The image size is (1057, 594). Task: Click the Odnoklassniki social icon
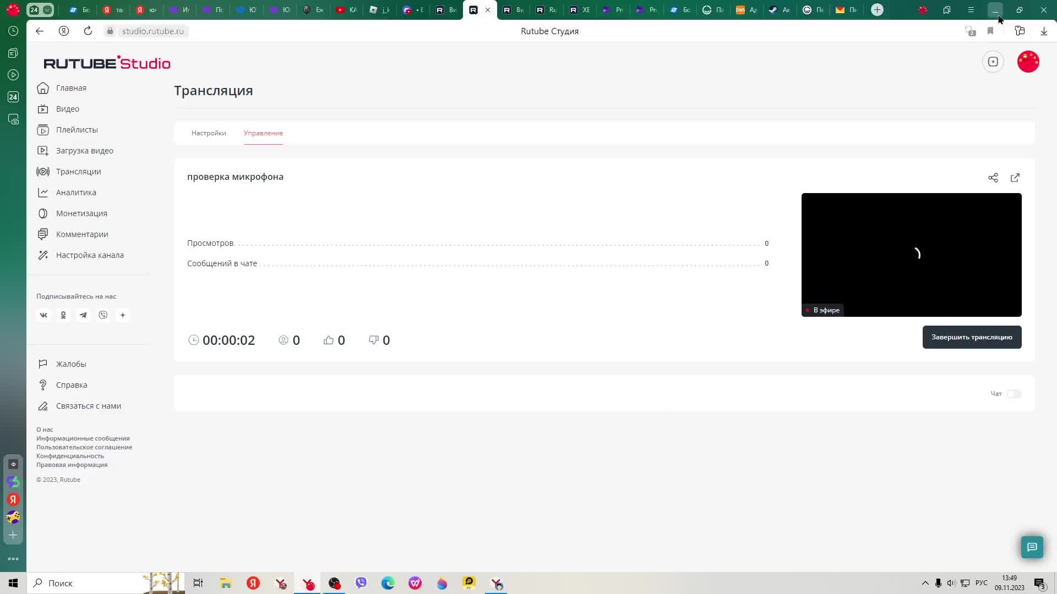[x=63, y=315]
